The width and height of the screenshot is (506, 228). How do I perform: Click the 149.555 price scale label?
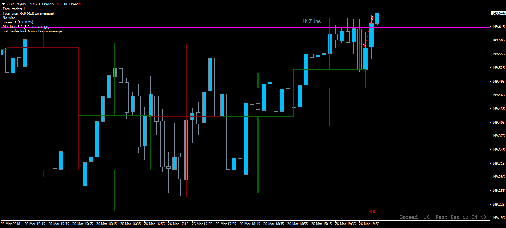pyautogui.click(x=498, y=54)
